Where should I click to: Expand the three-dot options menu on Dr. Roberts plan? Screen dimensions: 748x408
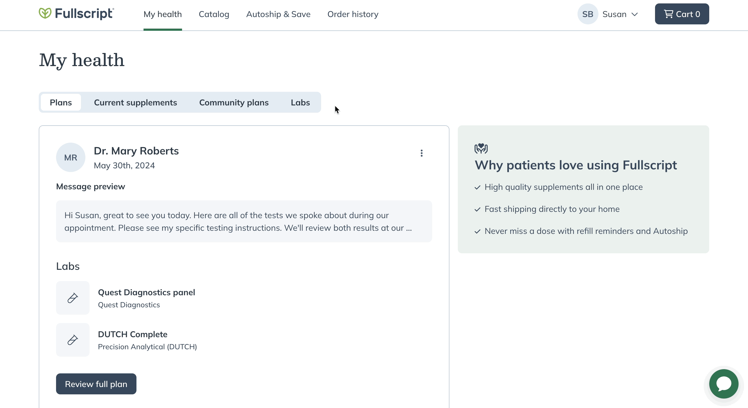click(421, 153)
